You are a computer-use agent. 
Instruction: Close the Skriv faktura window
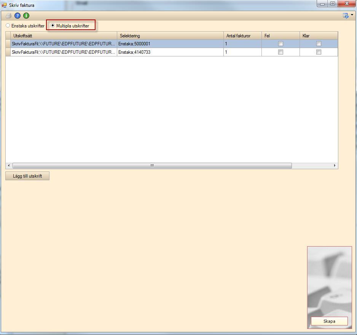(x=347, y=4)
